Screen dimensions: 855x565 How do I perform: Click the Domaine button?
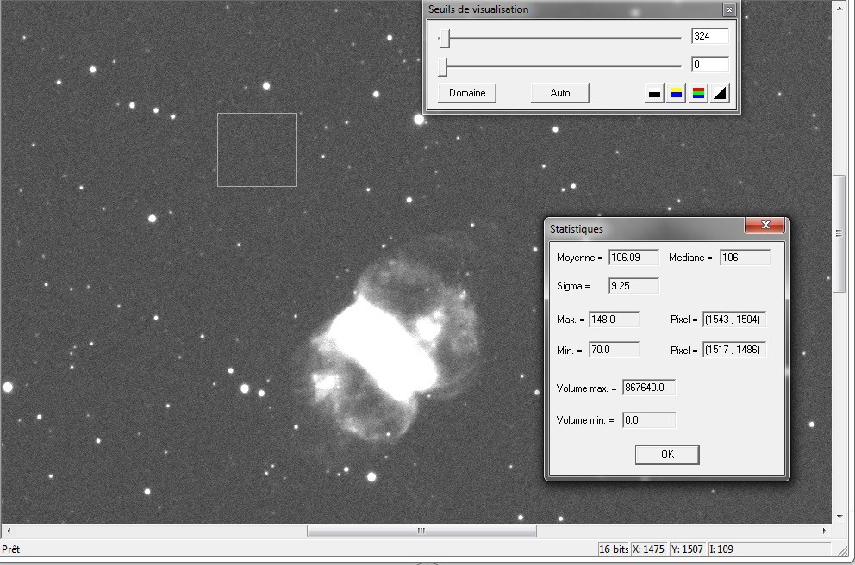[x=467, y=93]
